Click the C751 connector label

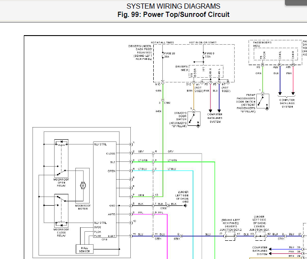[x=281, y=239]
